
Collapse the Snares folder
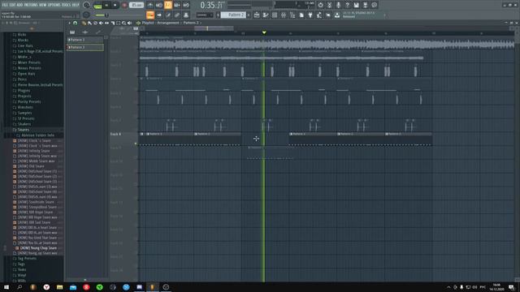point(24,130)
